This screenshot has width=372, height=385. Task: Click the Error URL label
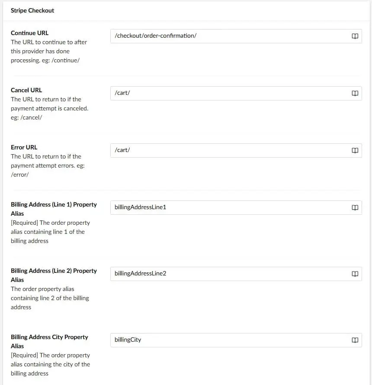[x=24, y=147]
